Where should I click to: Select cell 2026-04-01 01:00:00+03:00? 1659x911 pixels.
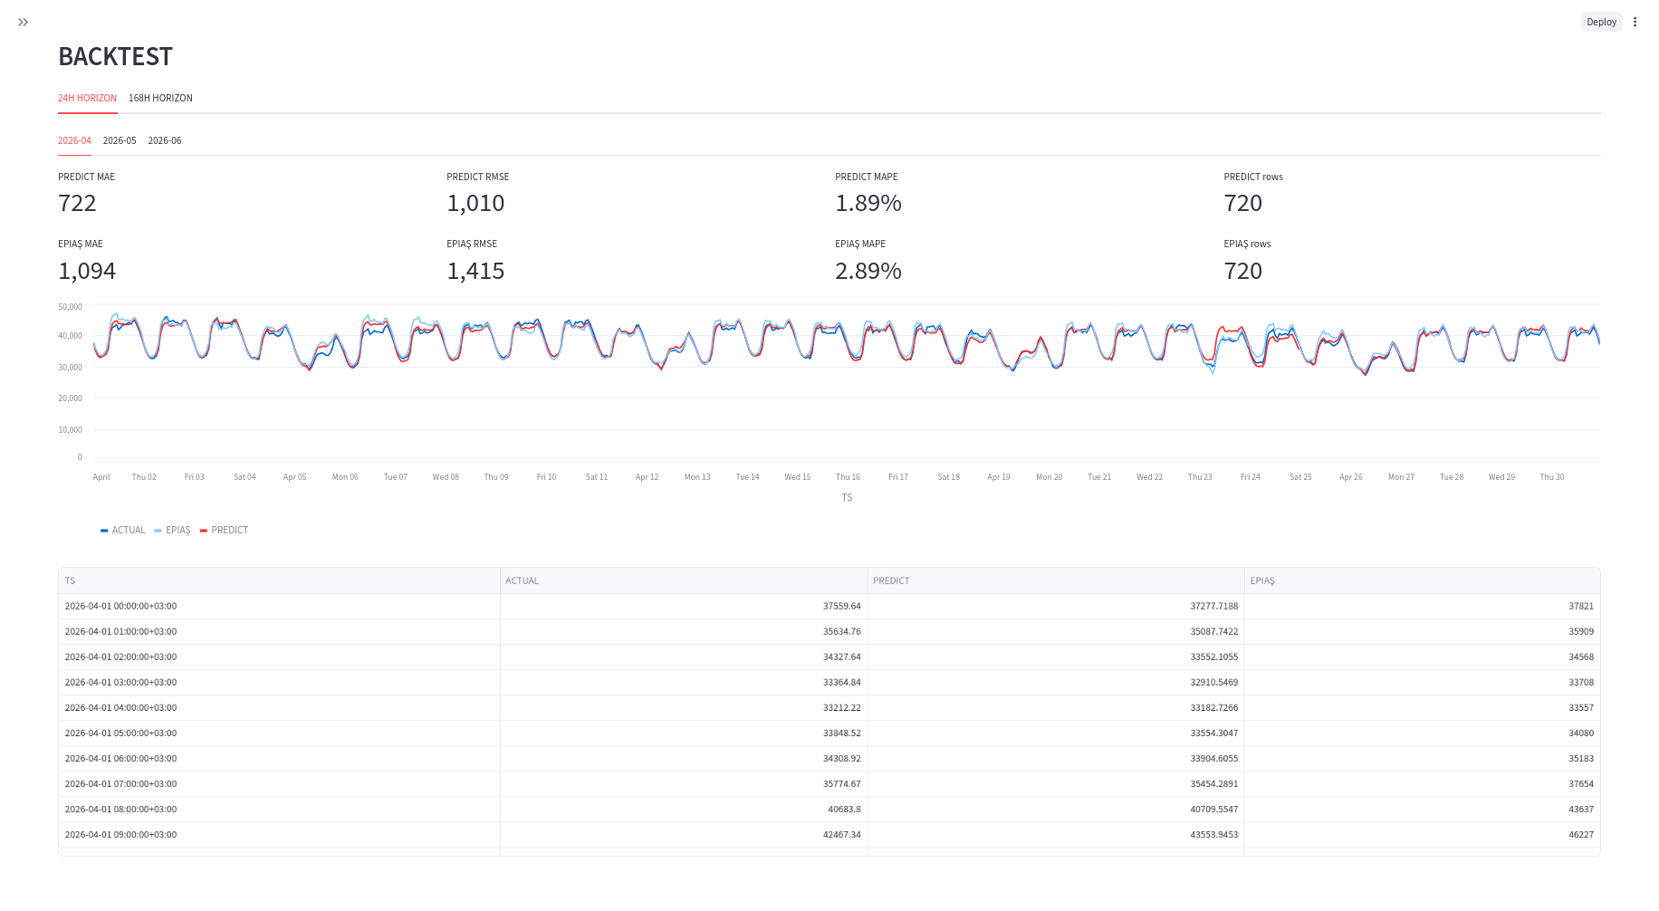pos(279,631)
